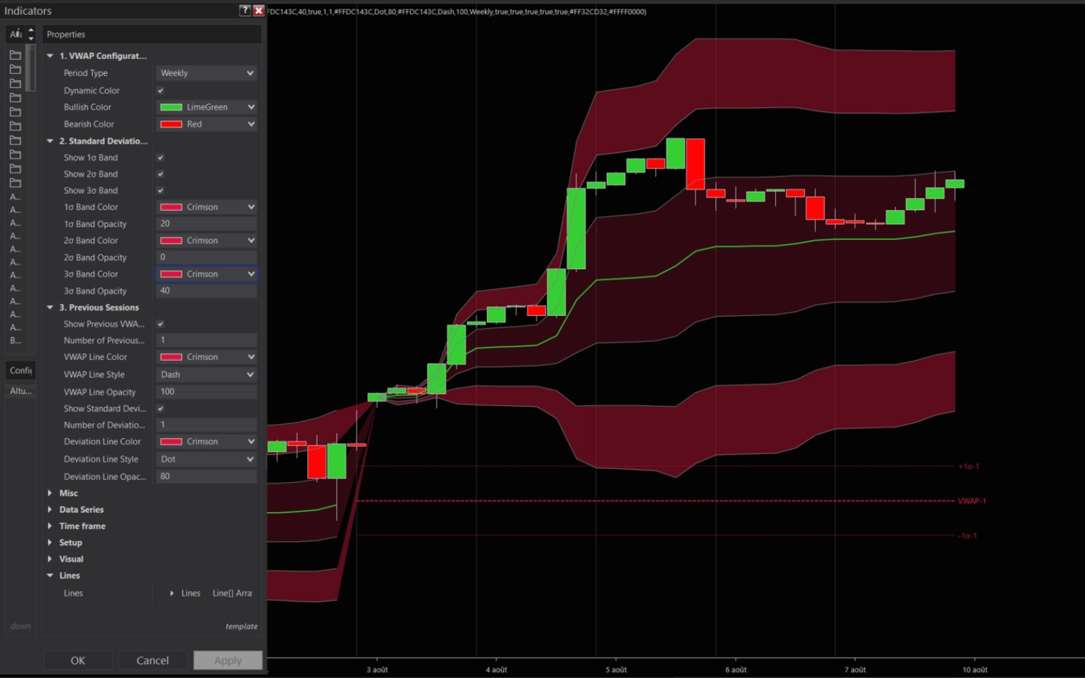The width and height of the screenshot is (1085, 678).
Task: Collapse the Lines section
Action: pos(50,576)
